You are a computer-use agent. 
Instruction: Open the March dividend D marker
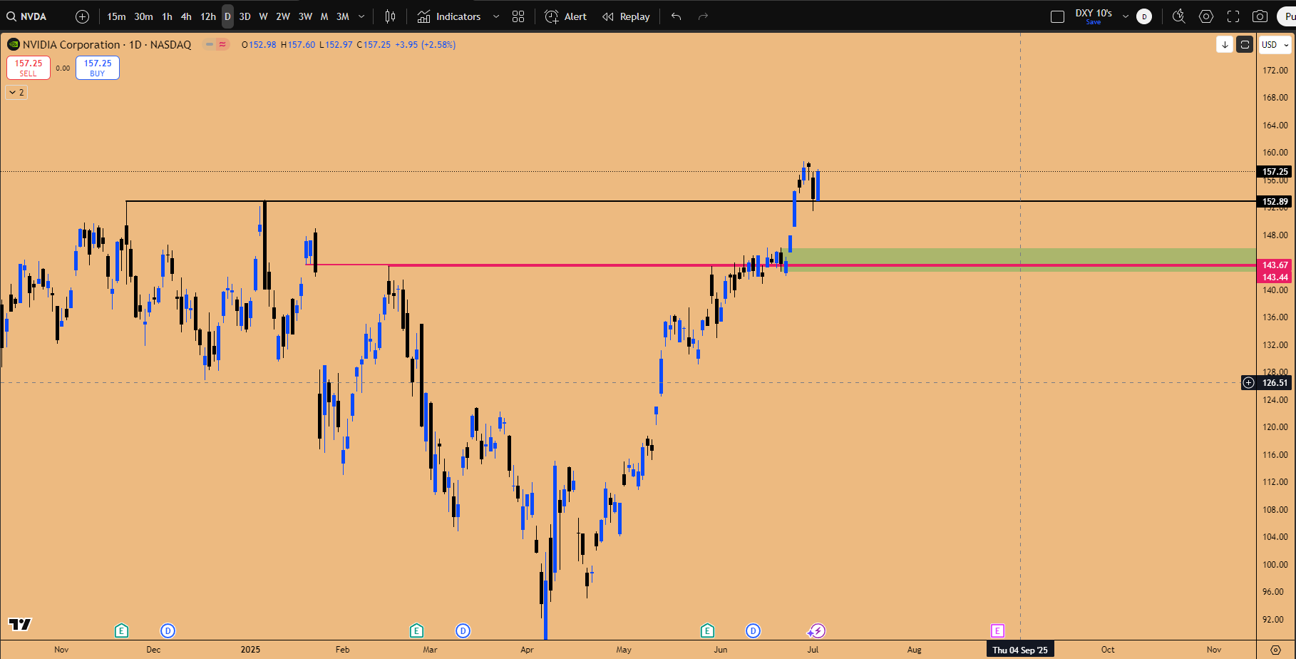click(463, 630)
